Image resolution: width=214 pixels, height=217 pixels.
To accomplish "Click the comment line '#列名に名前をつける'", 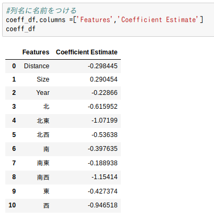I will tap(41, 11).
